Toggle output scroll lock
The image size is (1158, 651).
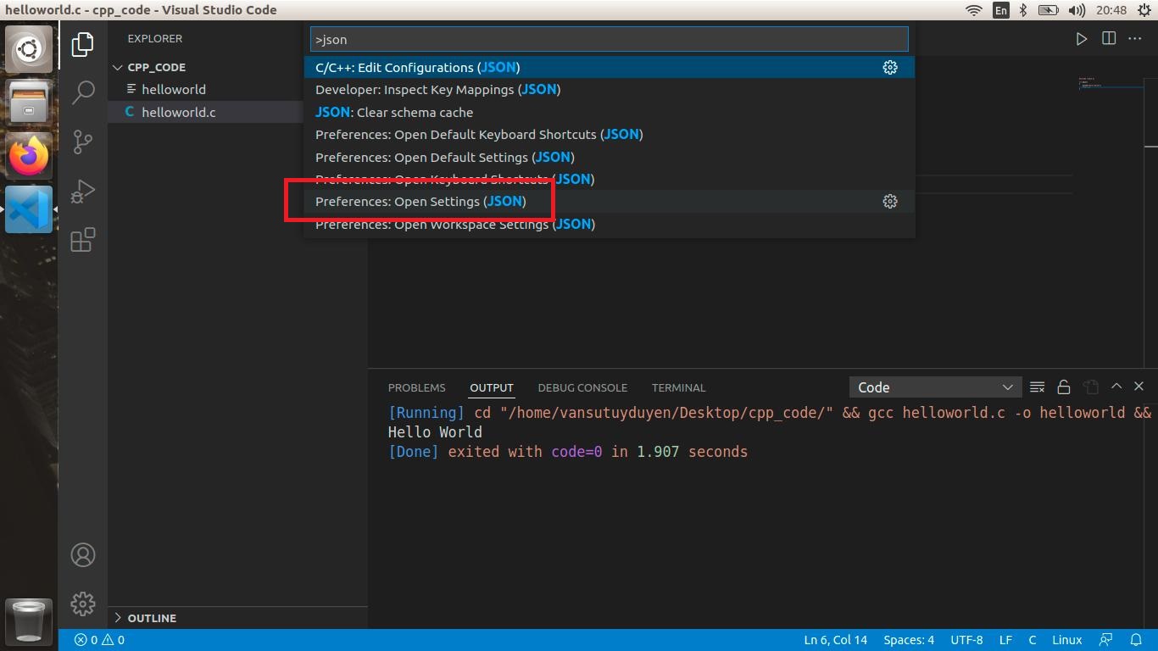[1063, 387]
